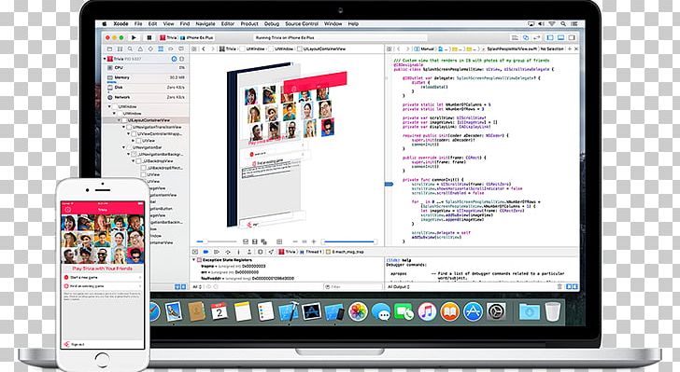Screen dimensions: 680x372
Task: Collapse the Exception State Registers disclosure triangle
Action: pyautogui.click(x=194, y=260)
